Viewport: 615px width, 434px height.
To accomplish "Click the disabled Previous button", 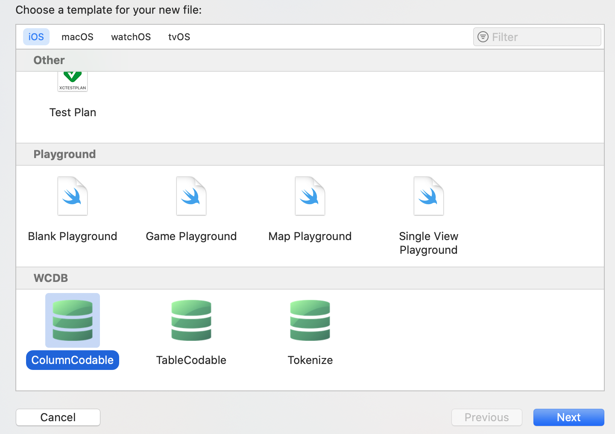I will [487, 417].
